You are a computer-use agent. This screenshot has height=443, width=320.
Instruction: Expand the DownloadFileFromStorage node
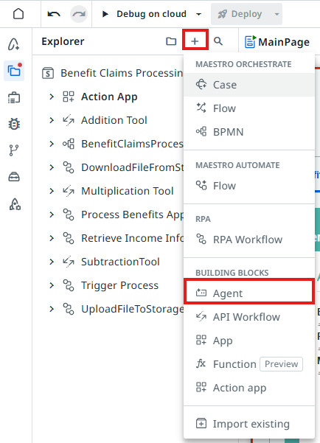pyautogui.click(x=52, y=167)
